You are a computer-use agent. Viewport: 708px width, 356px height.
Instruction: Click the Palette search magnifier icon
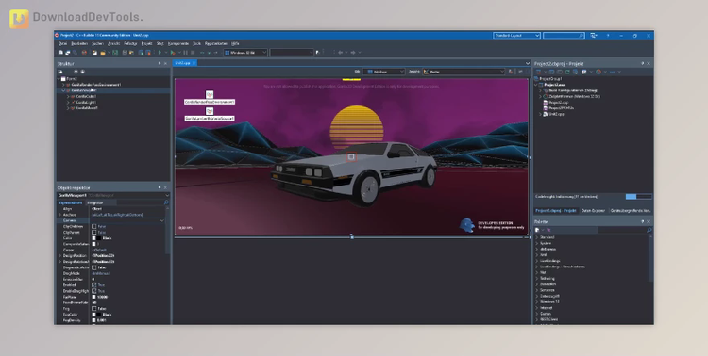click(x=649, y=230)
